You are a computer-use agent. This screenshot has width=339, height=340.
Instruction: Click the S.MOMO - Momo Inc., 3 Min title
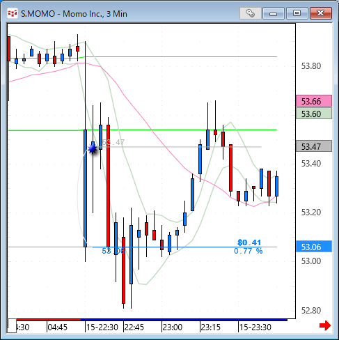pos(74,14)
